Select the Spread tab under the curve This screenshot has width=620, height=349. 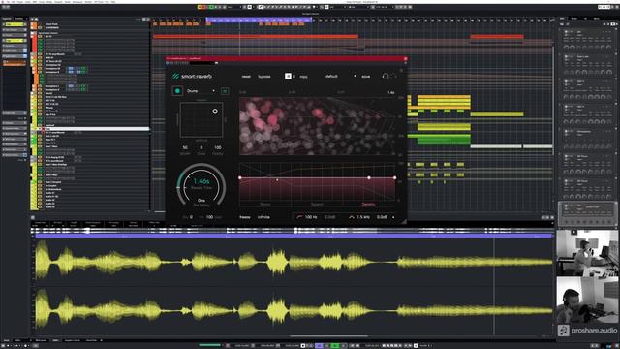[317, 205]
